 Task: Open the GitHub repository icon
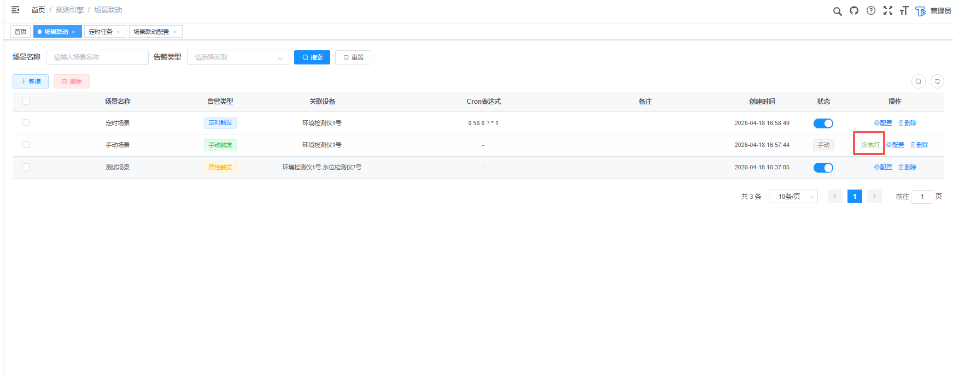(854, 11)
